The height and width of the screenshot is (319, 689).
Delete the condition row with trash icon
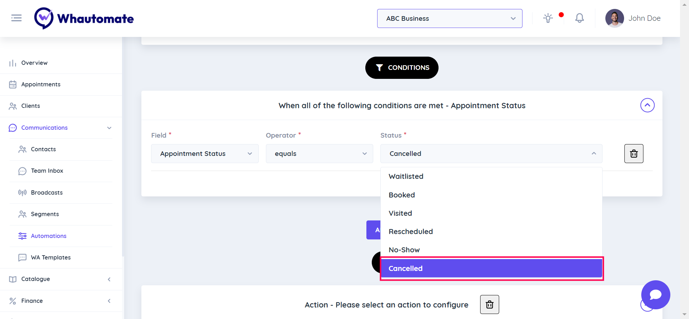(x=634, y=154)
